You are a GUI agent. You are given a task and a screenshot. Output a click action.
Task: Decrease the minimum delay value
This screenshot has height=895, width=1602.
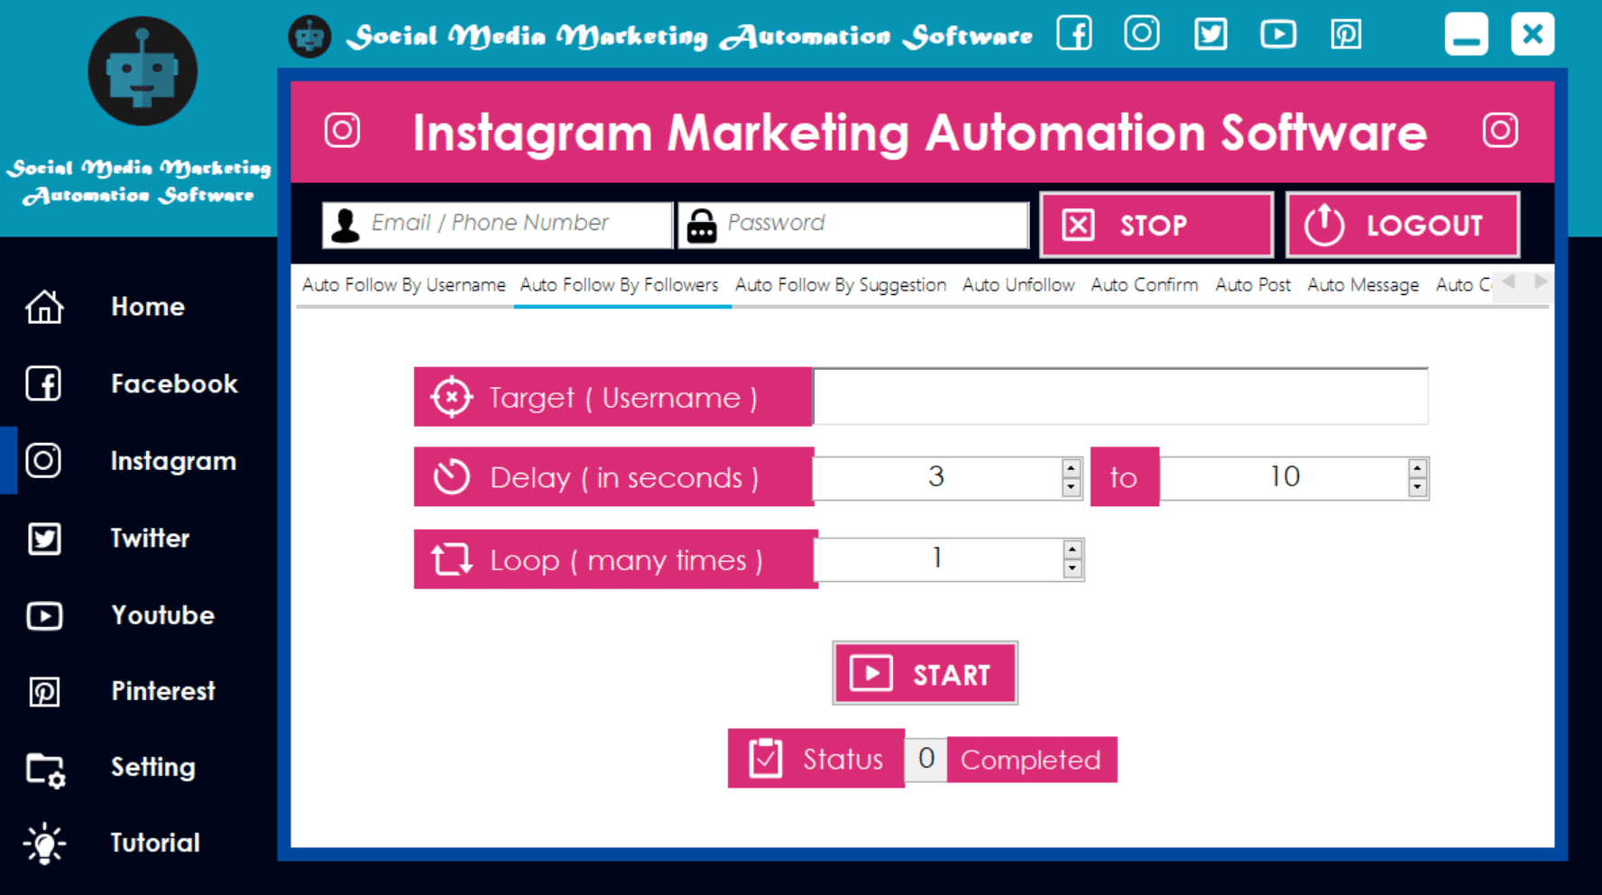1071,487
